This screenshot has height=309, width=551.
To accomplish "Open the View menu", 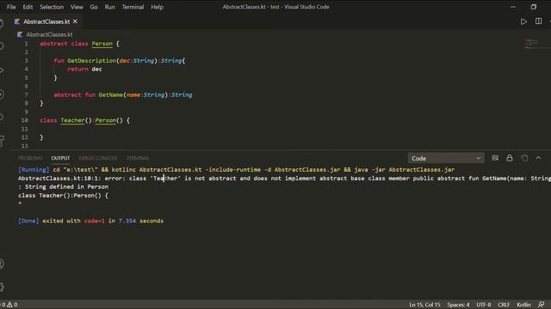I will (77, 7).
